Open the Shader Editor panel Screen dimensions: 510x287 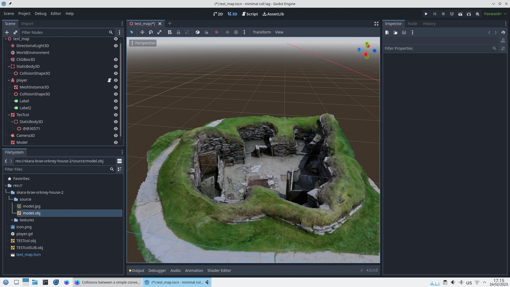[219, 270]
